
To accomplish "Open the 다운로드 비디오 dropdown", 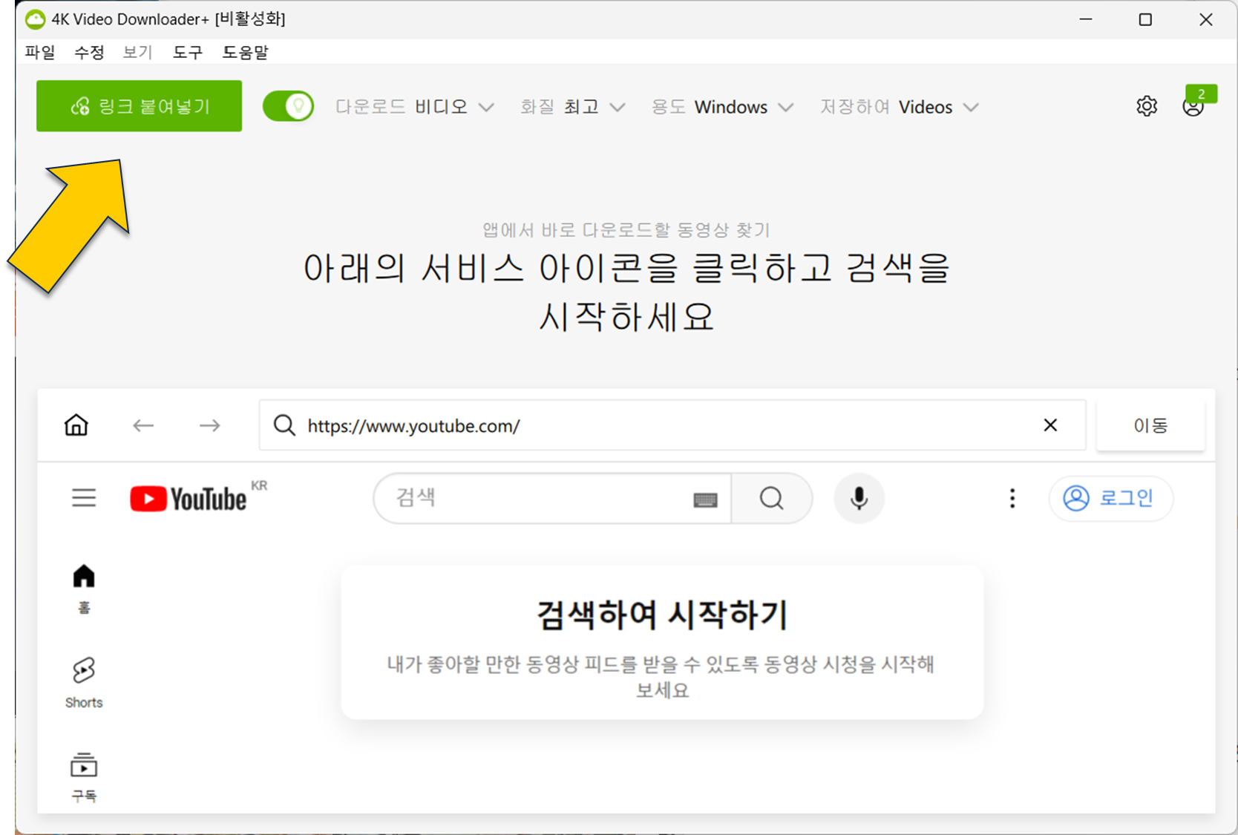I will pos(414,107).
